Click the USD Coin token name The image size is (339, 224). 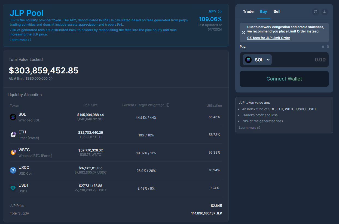coord(26,174)
